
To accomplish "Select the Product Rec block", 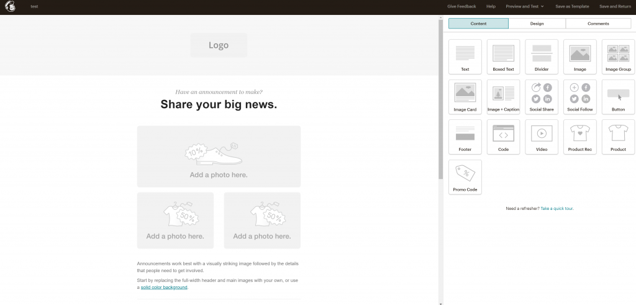I will (x=579, y=137).
